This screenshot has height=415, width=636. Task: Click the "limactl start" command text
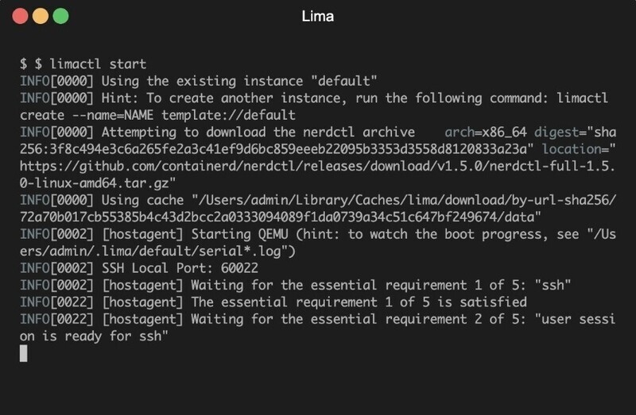98,63
